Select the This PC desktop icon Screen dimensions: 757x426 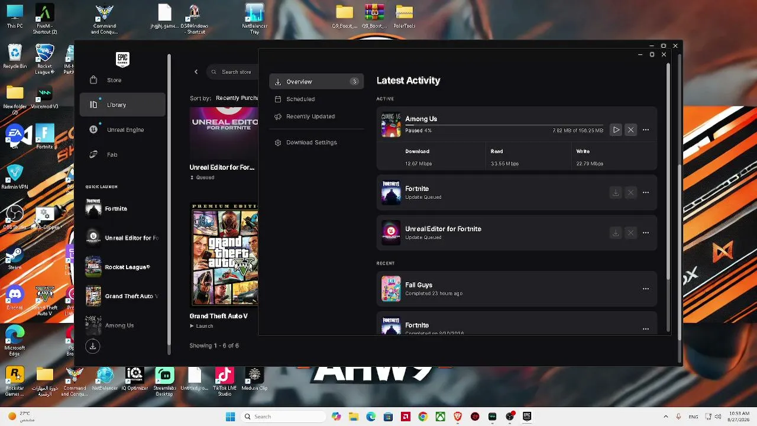click(x=15, y=16)
